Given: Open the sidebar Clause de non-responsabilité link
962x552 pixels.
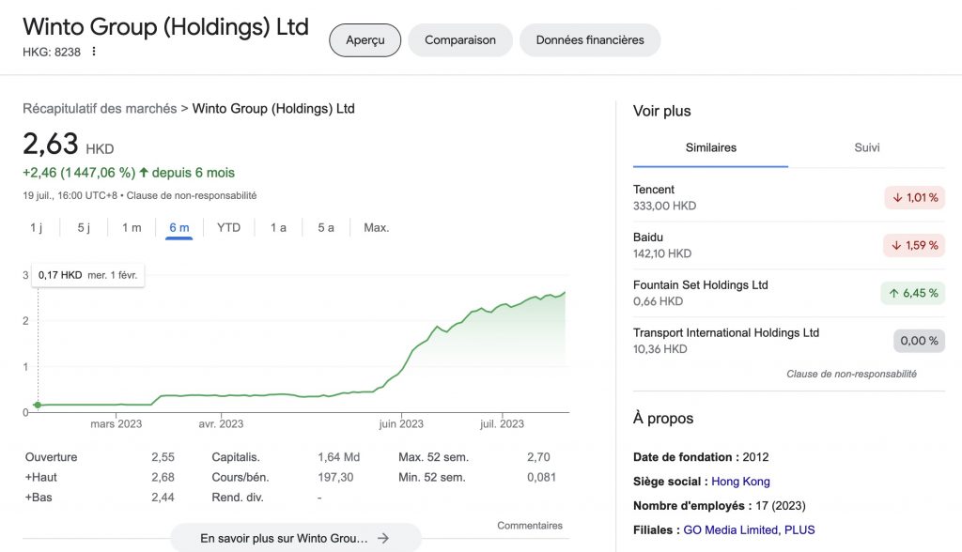Looking at the screenshot, I should pos(851,375).
